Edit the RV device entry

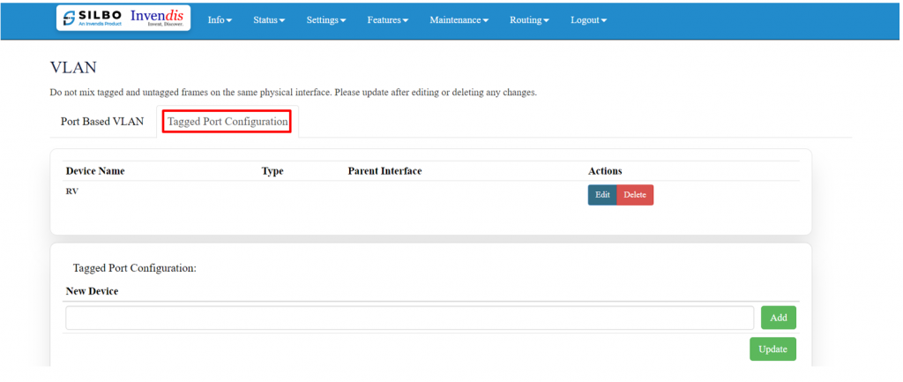(x=602, y=195)
